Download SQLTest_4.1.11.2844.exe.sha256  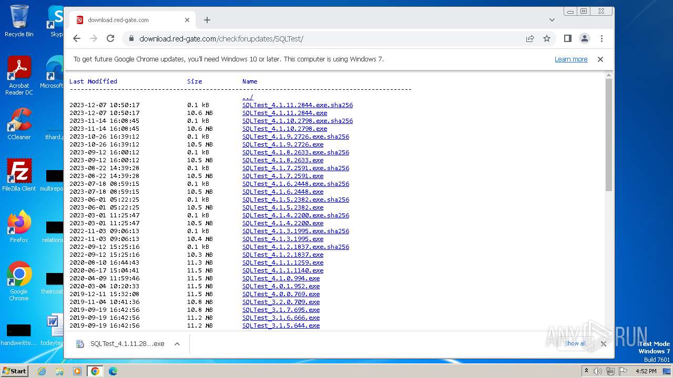click(298, 105)
